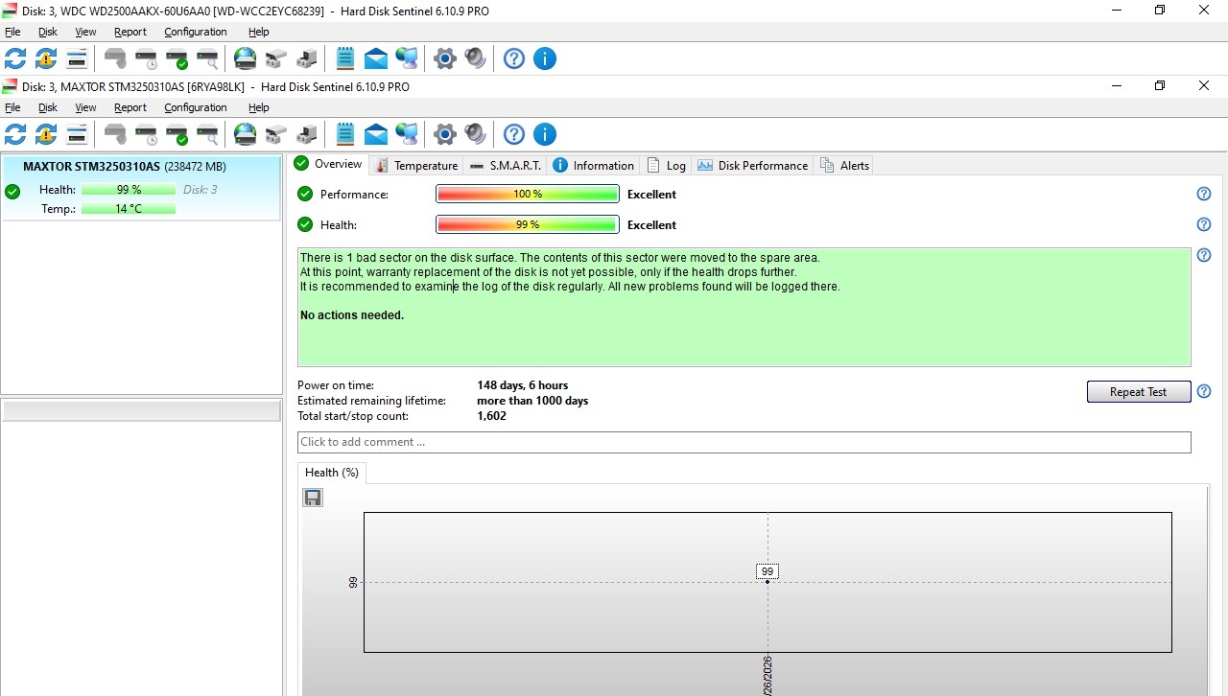Click blue info icon in MAXTOR window toolbar

coord(544,134)
